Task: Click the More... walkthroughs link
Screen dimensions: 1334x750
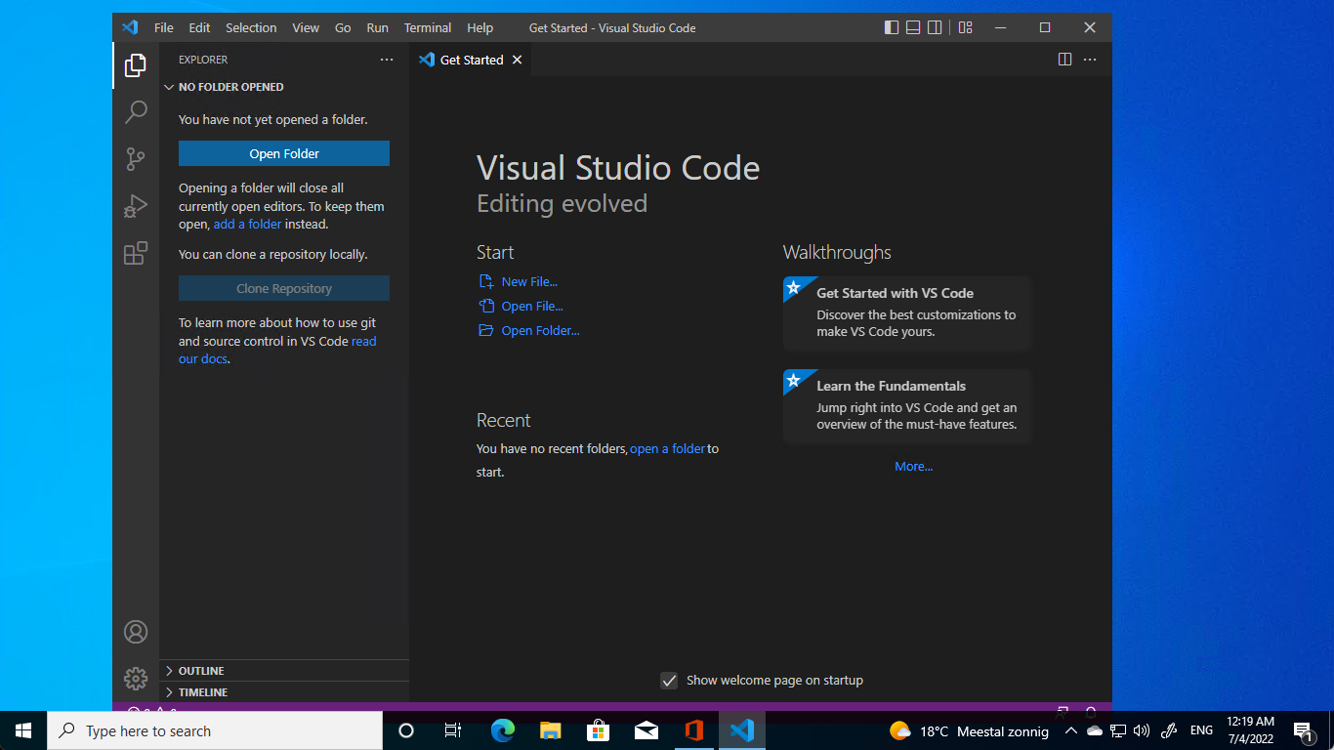Action: click(x=913, y=466)
